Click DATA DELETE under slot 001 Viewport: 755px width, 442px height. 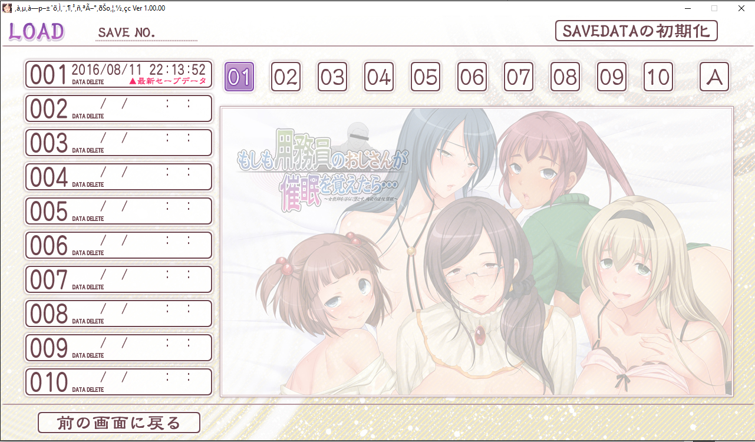pos(88,82)
